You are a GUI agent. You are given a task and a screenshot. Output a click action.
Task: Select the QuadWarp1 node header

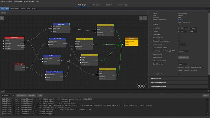coord(61,24)
